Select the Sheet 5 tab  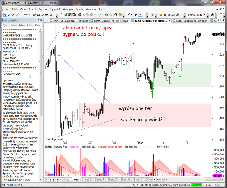pos(112,179)
